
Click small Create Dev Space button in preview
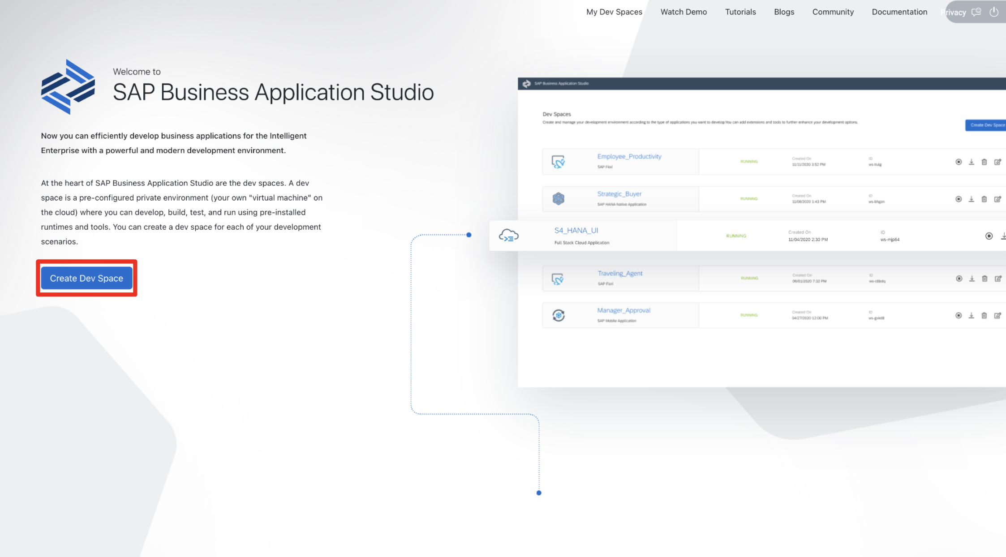pos(987,125)
